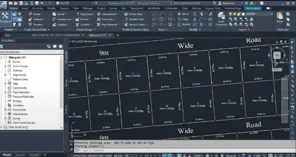Viewport: 296px width, 157px height.
Task: Toggle object snap square button in status bar
Action: [x=170, y=155]
